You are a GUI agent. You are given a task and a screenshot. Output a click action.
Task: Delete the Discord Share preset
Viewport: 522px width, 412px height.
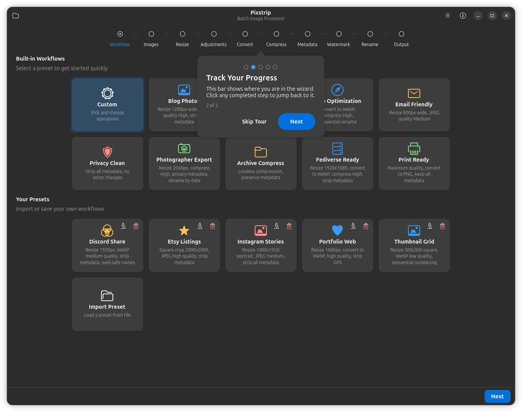pos(136,226)
